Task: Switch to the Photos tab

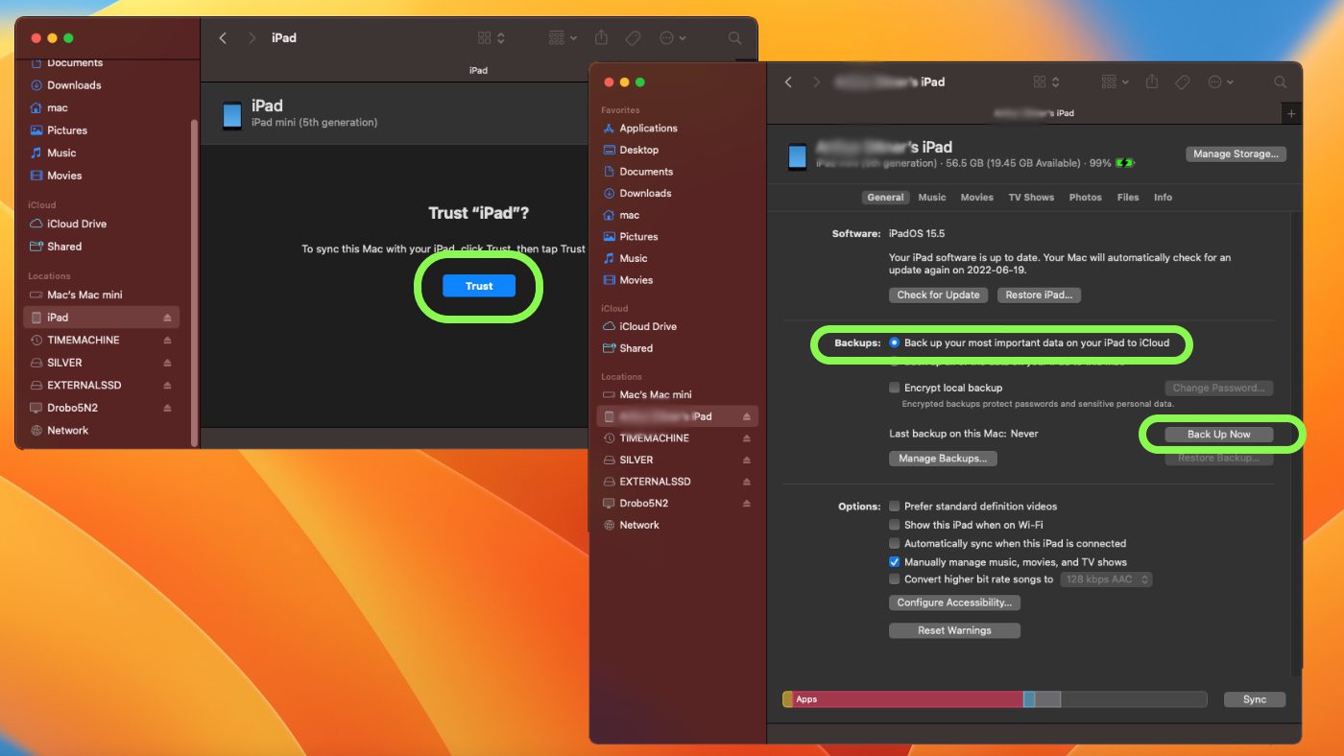Action: tap(1085, 198)
